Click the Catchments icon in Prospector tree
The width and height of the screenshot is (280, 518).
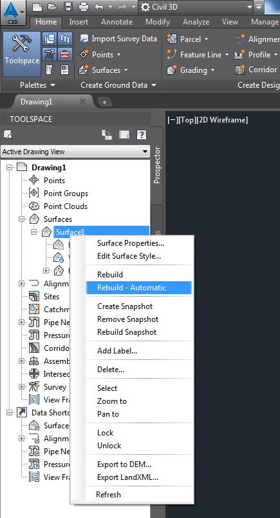pyautogui.click(x=34, y=309)
